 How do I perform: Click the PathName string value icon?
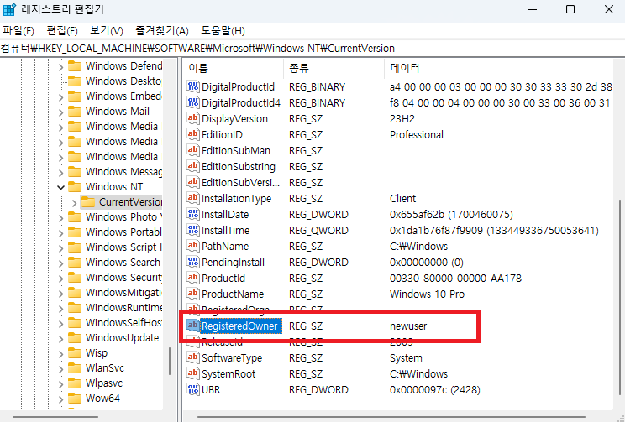(x=193, y=246)
